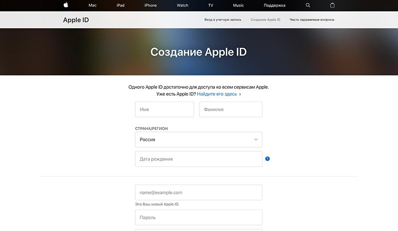The height and width of the screenshot is (231, 398).
Task: Select the Создание Apple ID tab
Action: pyautogui.click(x=265, y=19)
